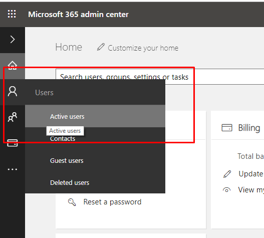Open the Billing card title
This screenshot has height=238, width=264.
(249, 128)
